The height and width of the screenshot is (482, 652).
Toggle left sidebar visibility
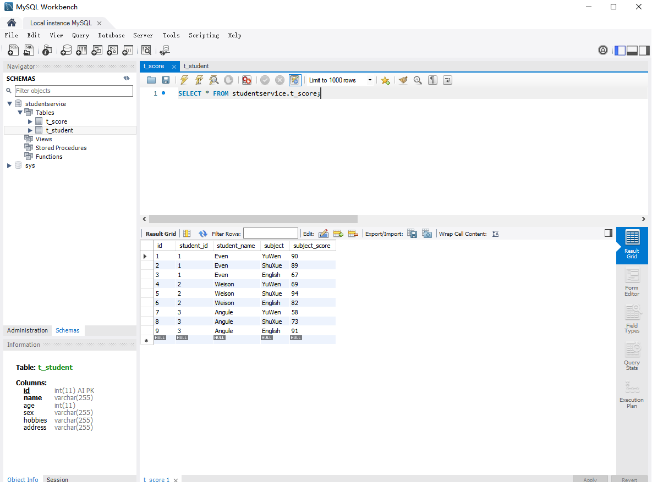[620, 50]
